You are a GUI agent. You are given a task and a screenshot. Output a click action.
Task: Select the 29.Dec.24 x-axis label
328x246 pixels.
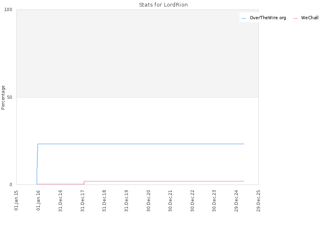point(237,201)
